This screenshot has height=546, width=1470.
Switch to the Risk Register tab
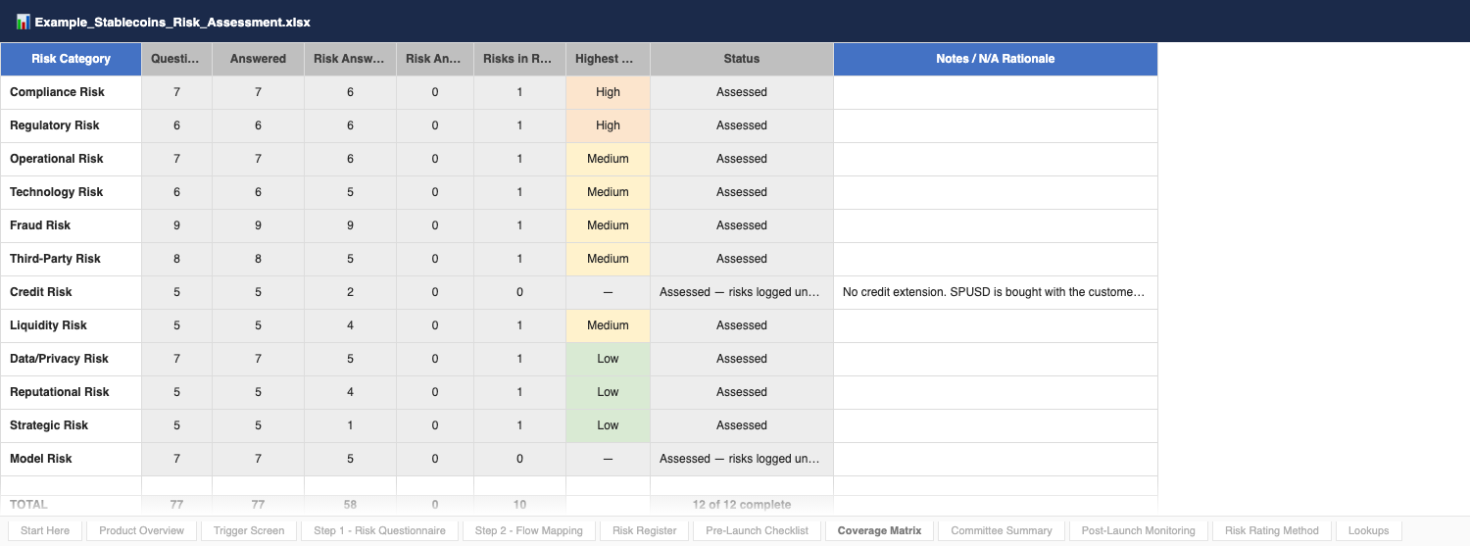point(645,530)
